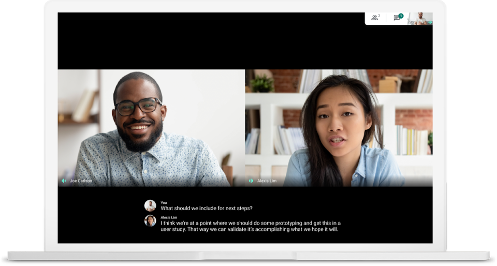Click Alexis Lim's audio indicator icon
This screenshot has height=266, width=497.
(251, 181)
